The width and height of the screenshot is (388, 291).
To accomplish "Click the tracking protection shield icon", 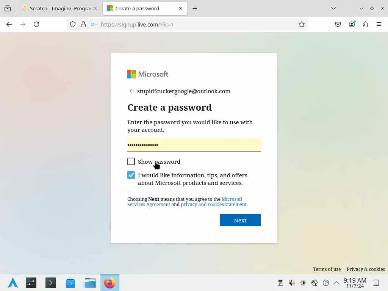I will [x=73, y=24].
